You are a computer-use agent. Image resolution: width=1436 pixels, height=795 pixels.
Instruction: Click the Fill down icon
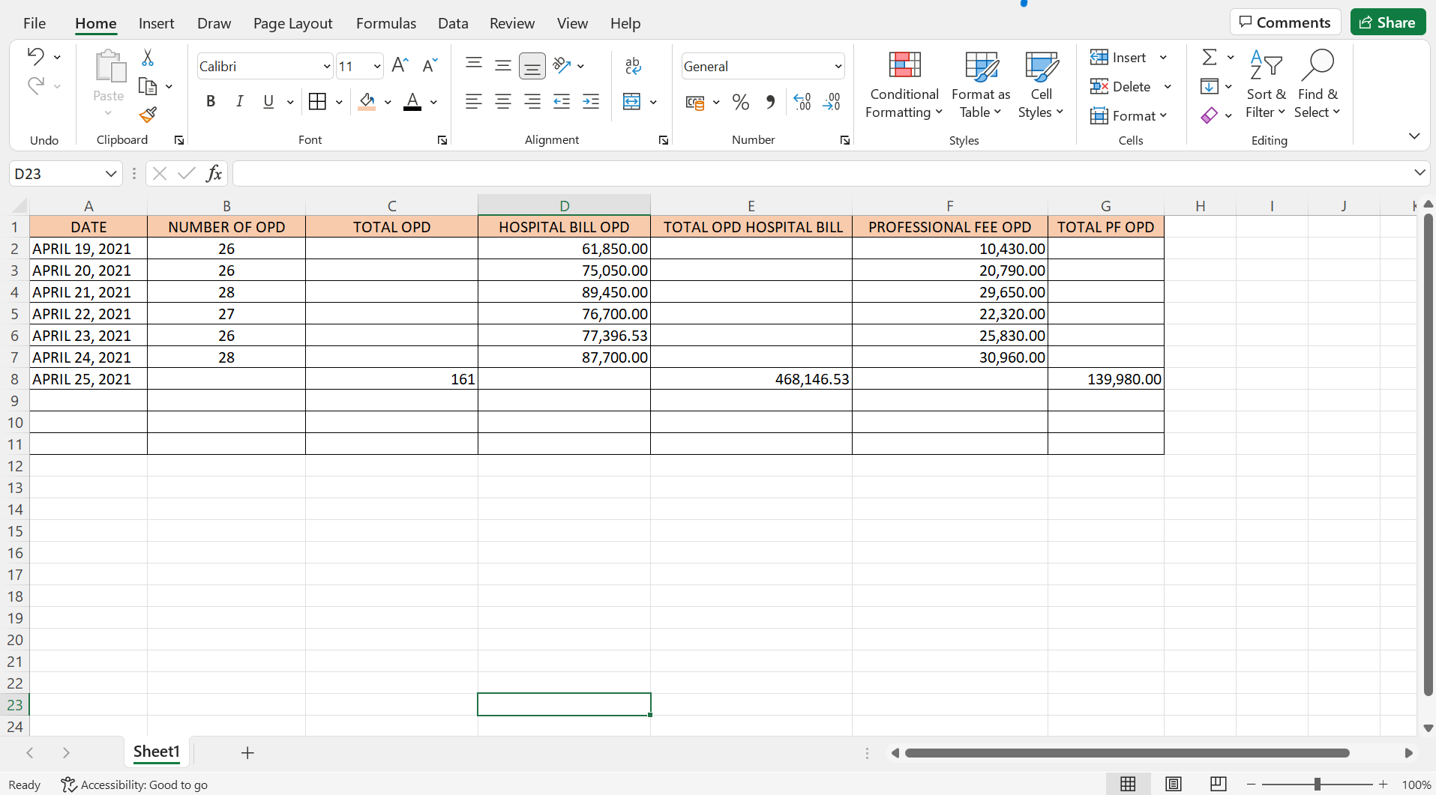pos(1210,86)
